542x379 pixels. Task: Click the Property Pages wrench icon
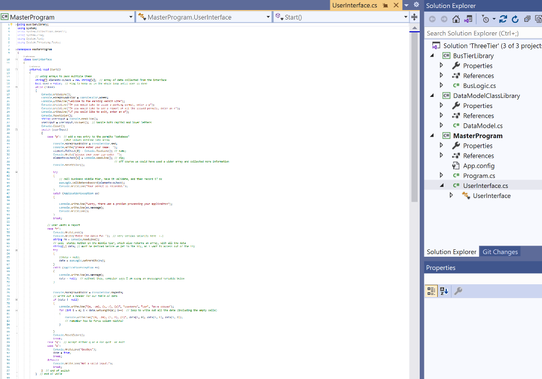pos(459,290)
